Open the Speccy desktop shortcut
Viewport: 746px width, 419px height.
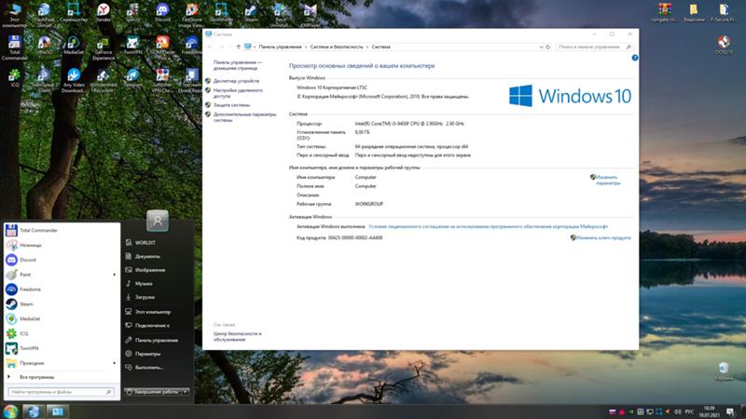coord(132,13)
